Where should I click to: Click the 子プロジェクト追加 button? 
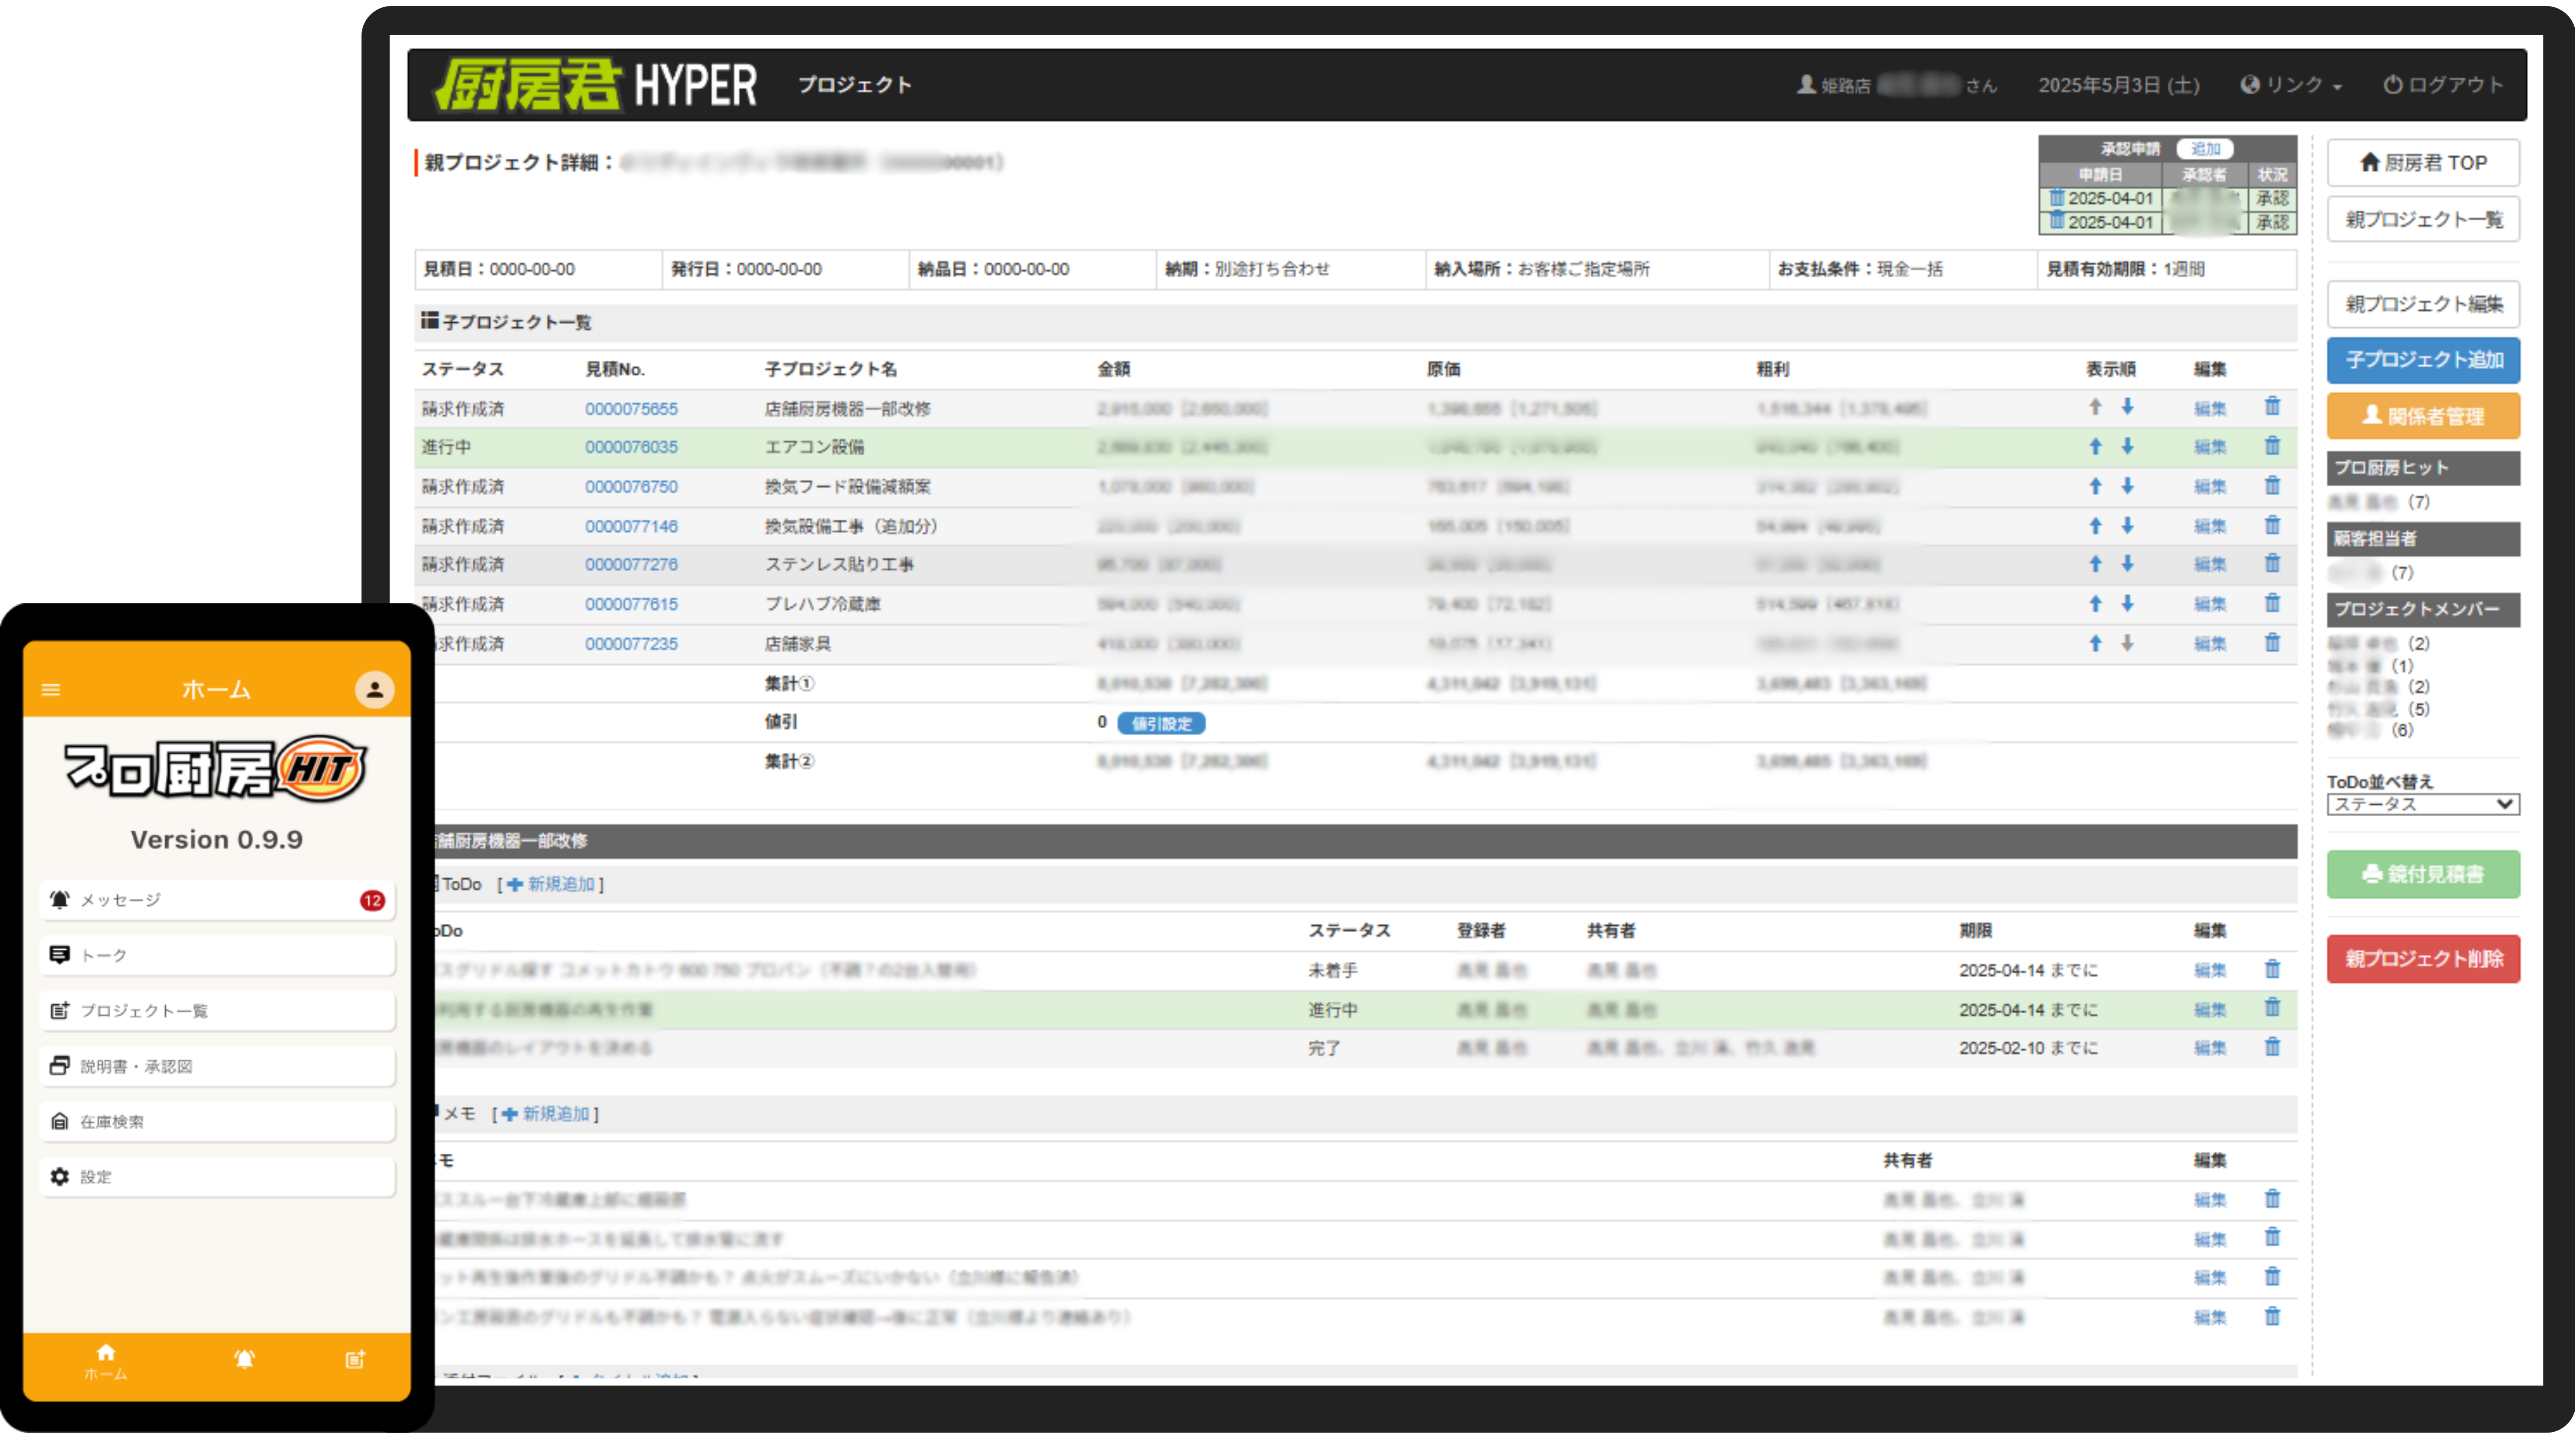click(2423, 360)
